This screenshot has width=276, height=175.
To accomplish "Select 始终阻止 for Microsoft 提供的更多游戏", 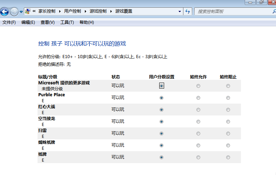I will point(228,86).
